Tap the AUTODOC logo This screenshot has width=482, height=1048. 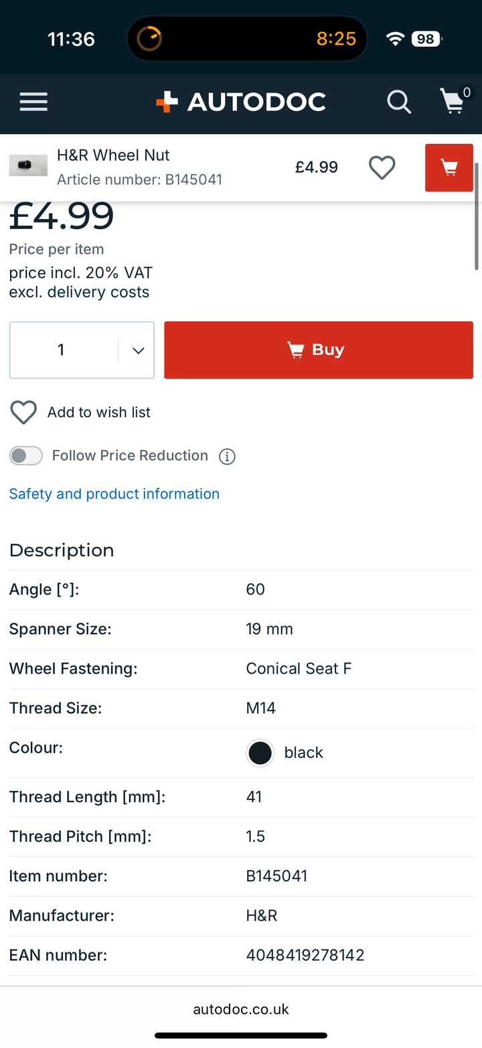tap(241, 102)
